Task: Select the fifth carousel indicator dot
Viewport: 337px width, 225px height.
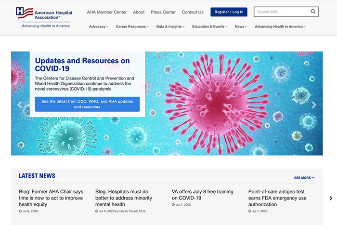Action: click(164, 144)
